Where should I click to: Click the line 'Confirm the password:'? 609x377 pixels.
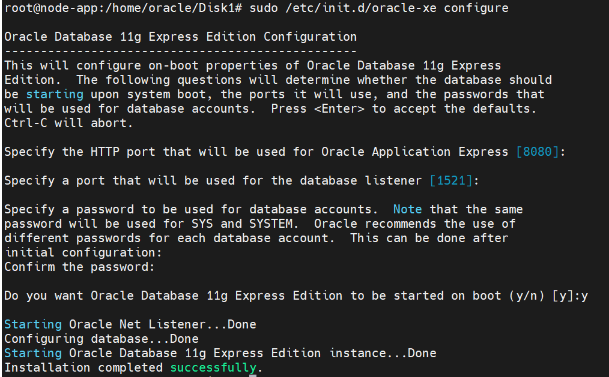point(79,267)
